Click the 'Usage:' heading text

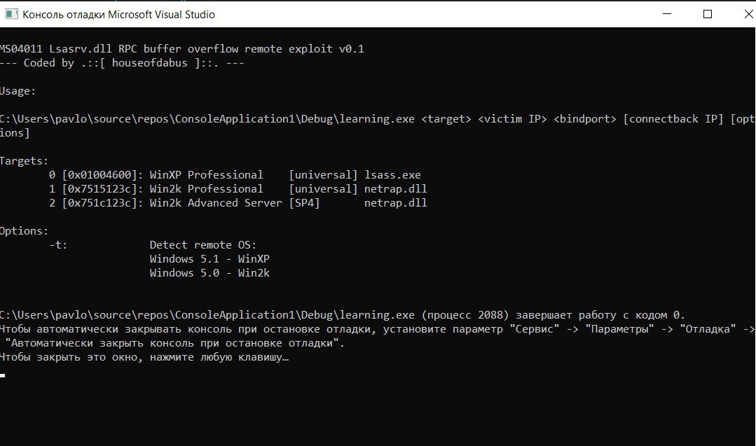pos(18,91)
